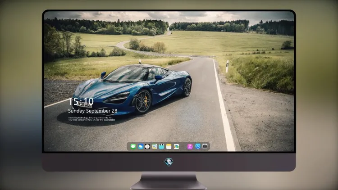Open the green Messages app in dock
This screenshot has width=338, height=190.
click(x=133, y=146)
